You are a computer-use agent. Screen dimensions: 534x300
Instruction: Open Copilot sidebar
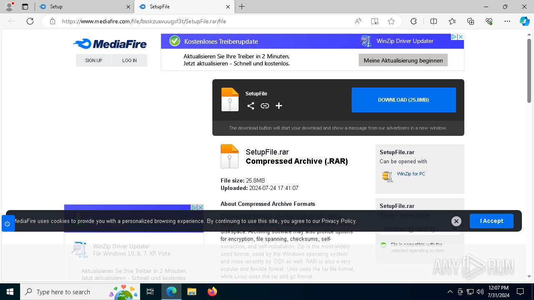524,21
